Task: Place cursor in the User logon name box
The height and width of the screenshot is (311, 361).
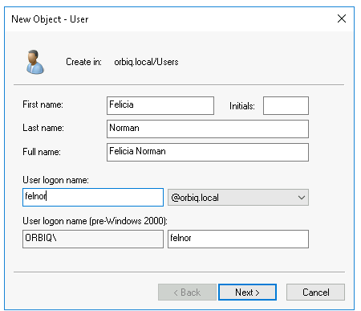Action: pyautogui.click(x=93, y=197)
